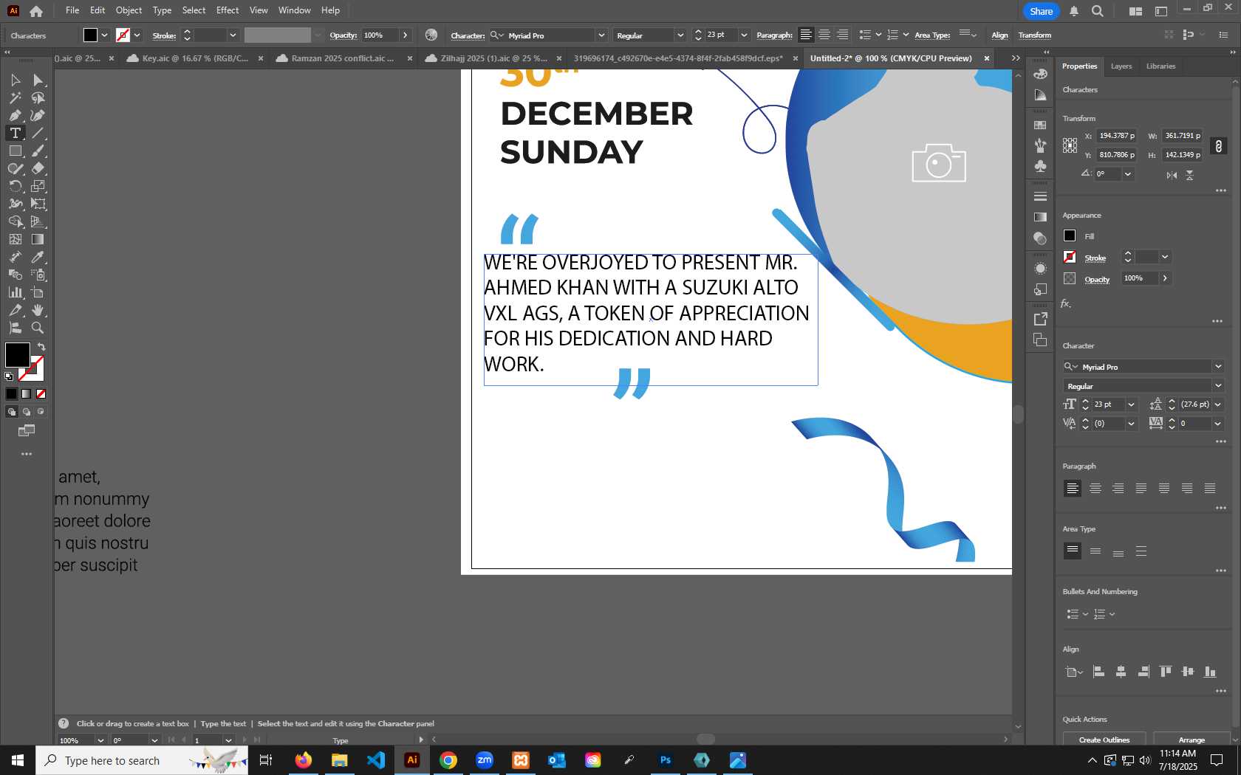The image size is (1241, 775).
Task: Enable align right in control bar
Action: [842, 35]
